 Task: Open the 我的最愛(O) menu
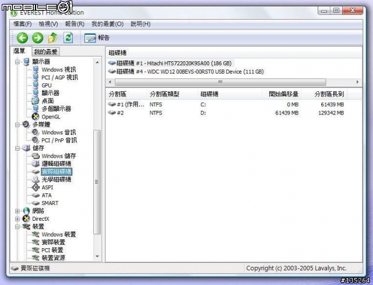107,24
